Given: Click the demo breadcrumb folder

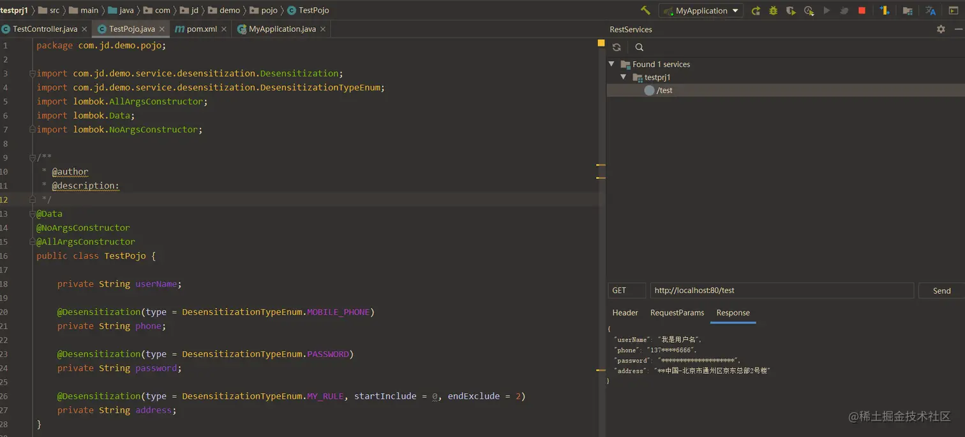Looking at the screenshot, I should tap(224, 10).
